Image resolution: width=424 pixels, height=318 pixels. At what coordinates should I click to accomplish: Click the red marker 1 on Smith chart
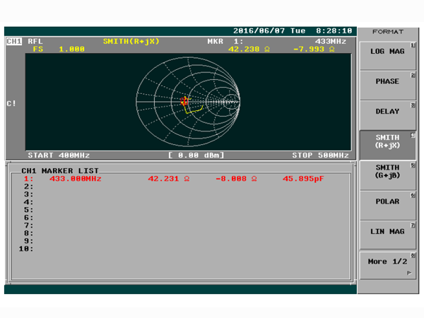coord(184,101)
